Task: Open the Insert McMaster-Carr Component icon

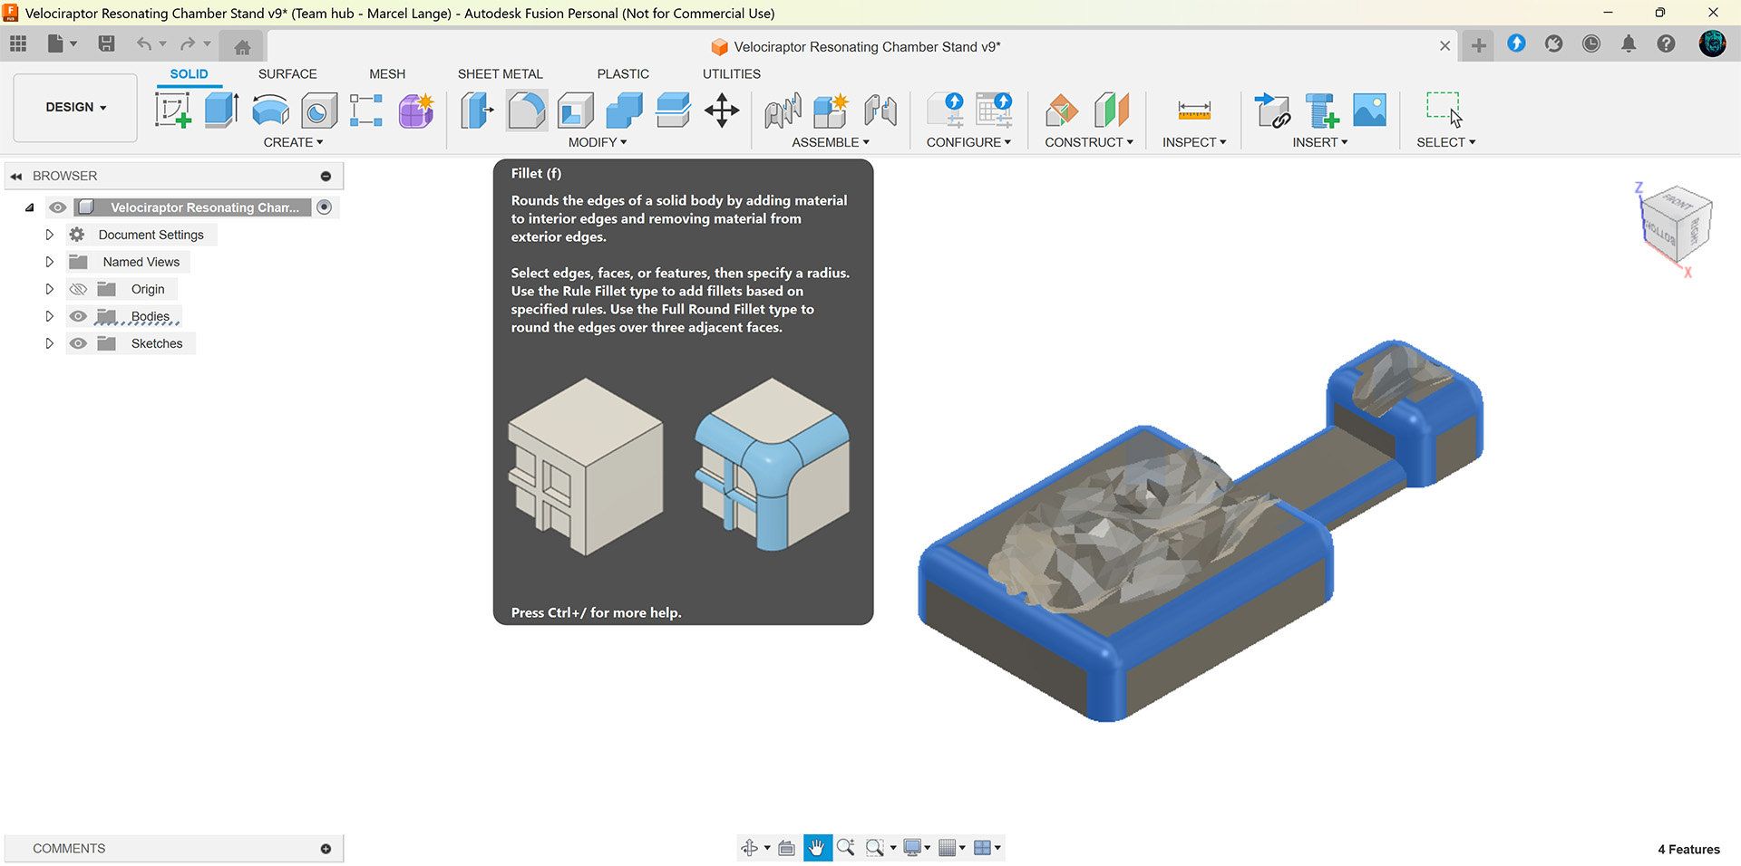Action: [1321, 111]
